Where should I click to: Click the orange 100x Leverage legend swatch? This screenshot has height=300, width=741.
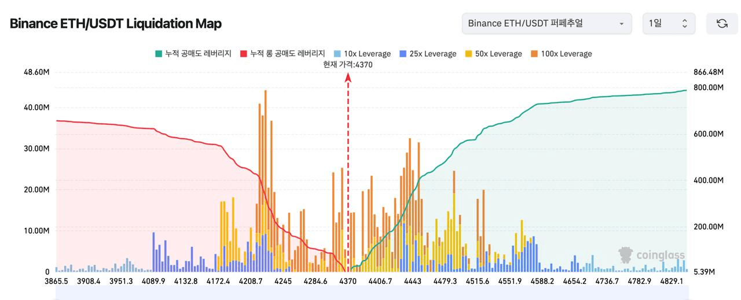click(x=534, y=54)
